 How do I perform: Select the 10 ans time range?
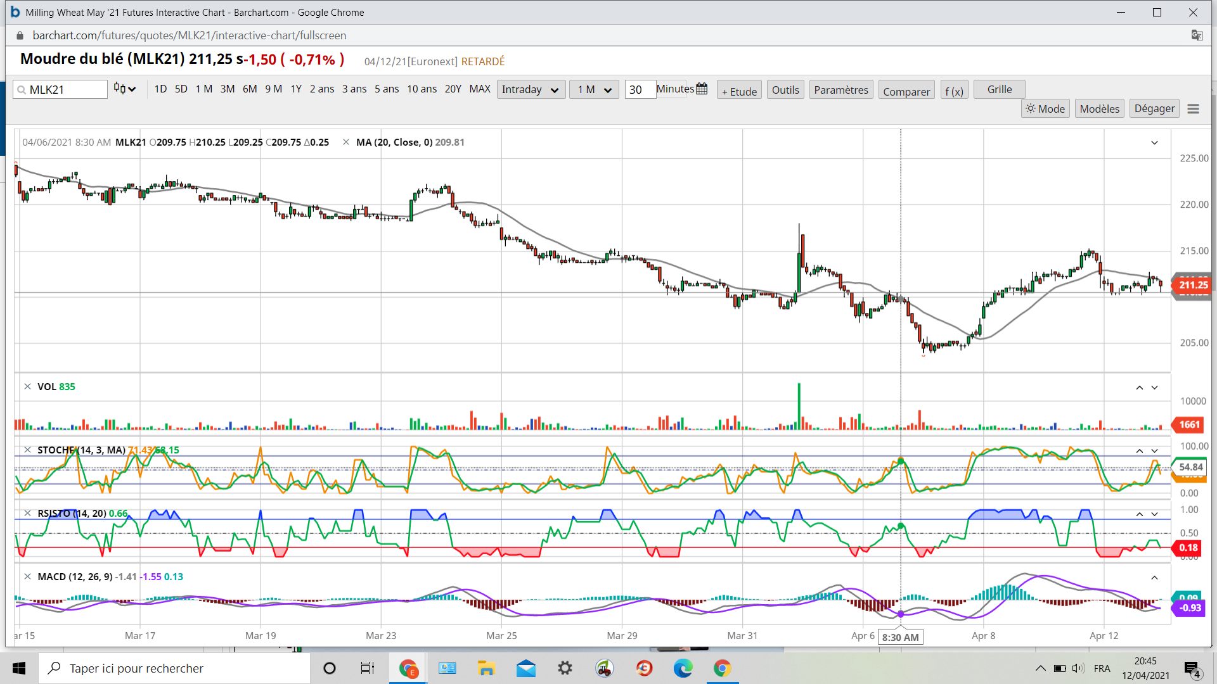422,89
